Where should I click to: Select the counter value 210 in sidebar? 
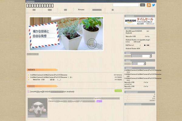click(154, 98)
